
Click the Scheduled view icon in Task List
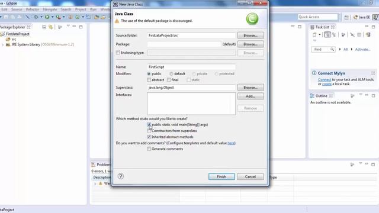click(334, 35)
